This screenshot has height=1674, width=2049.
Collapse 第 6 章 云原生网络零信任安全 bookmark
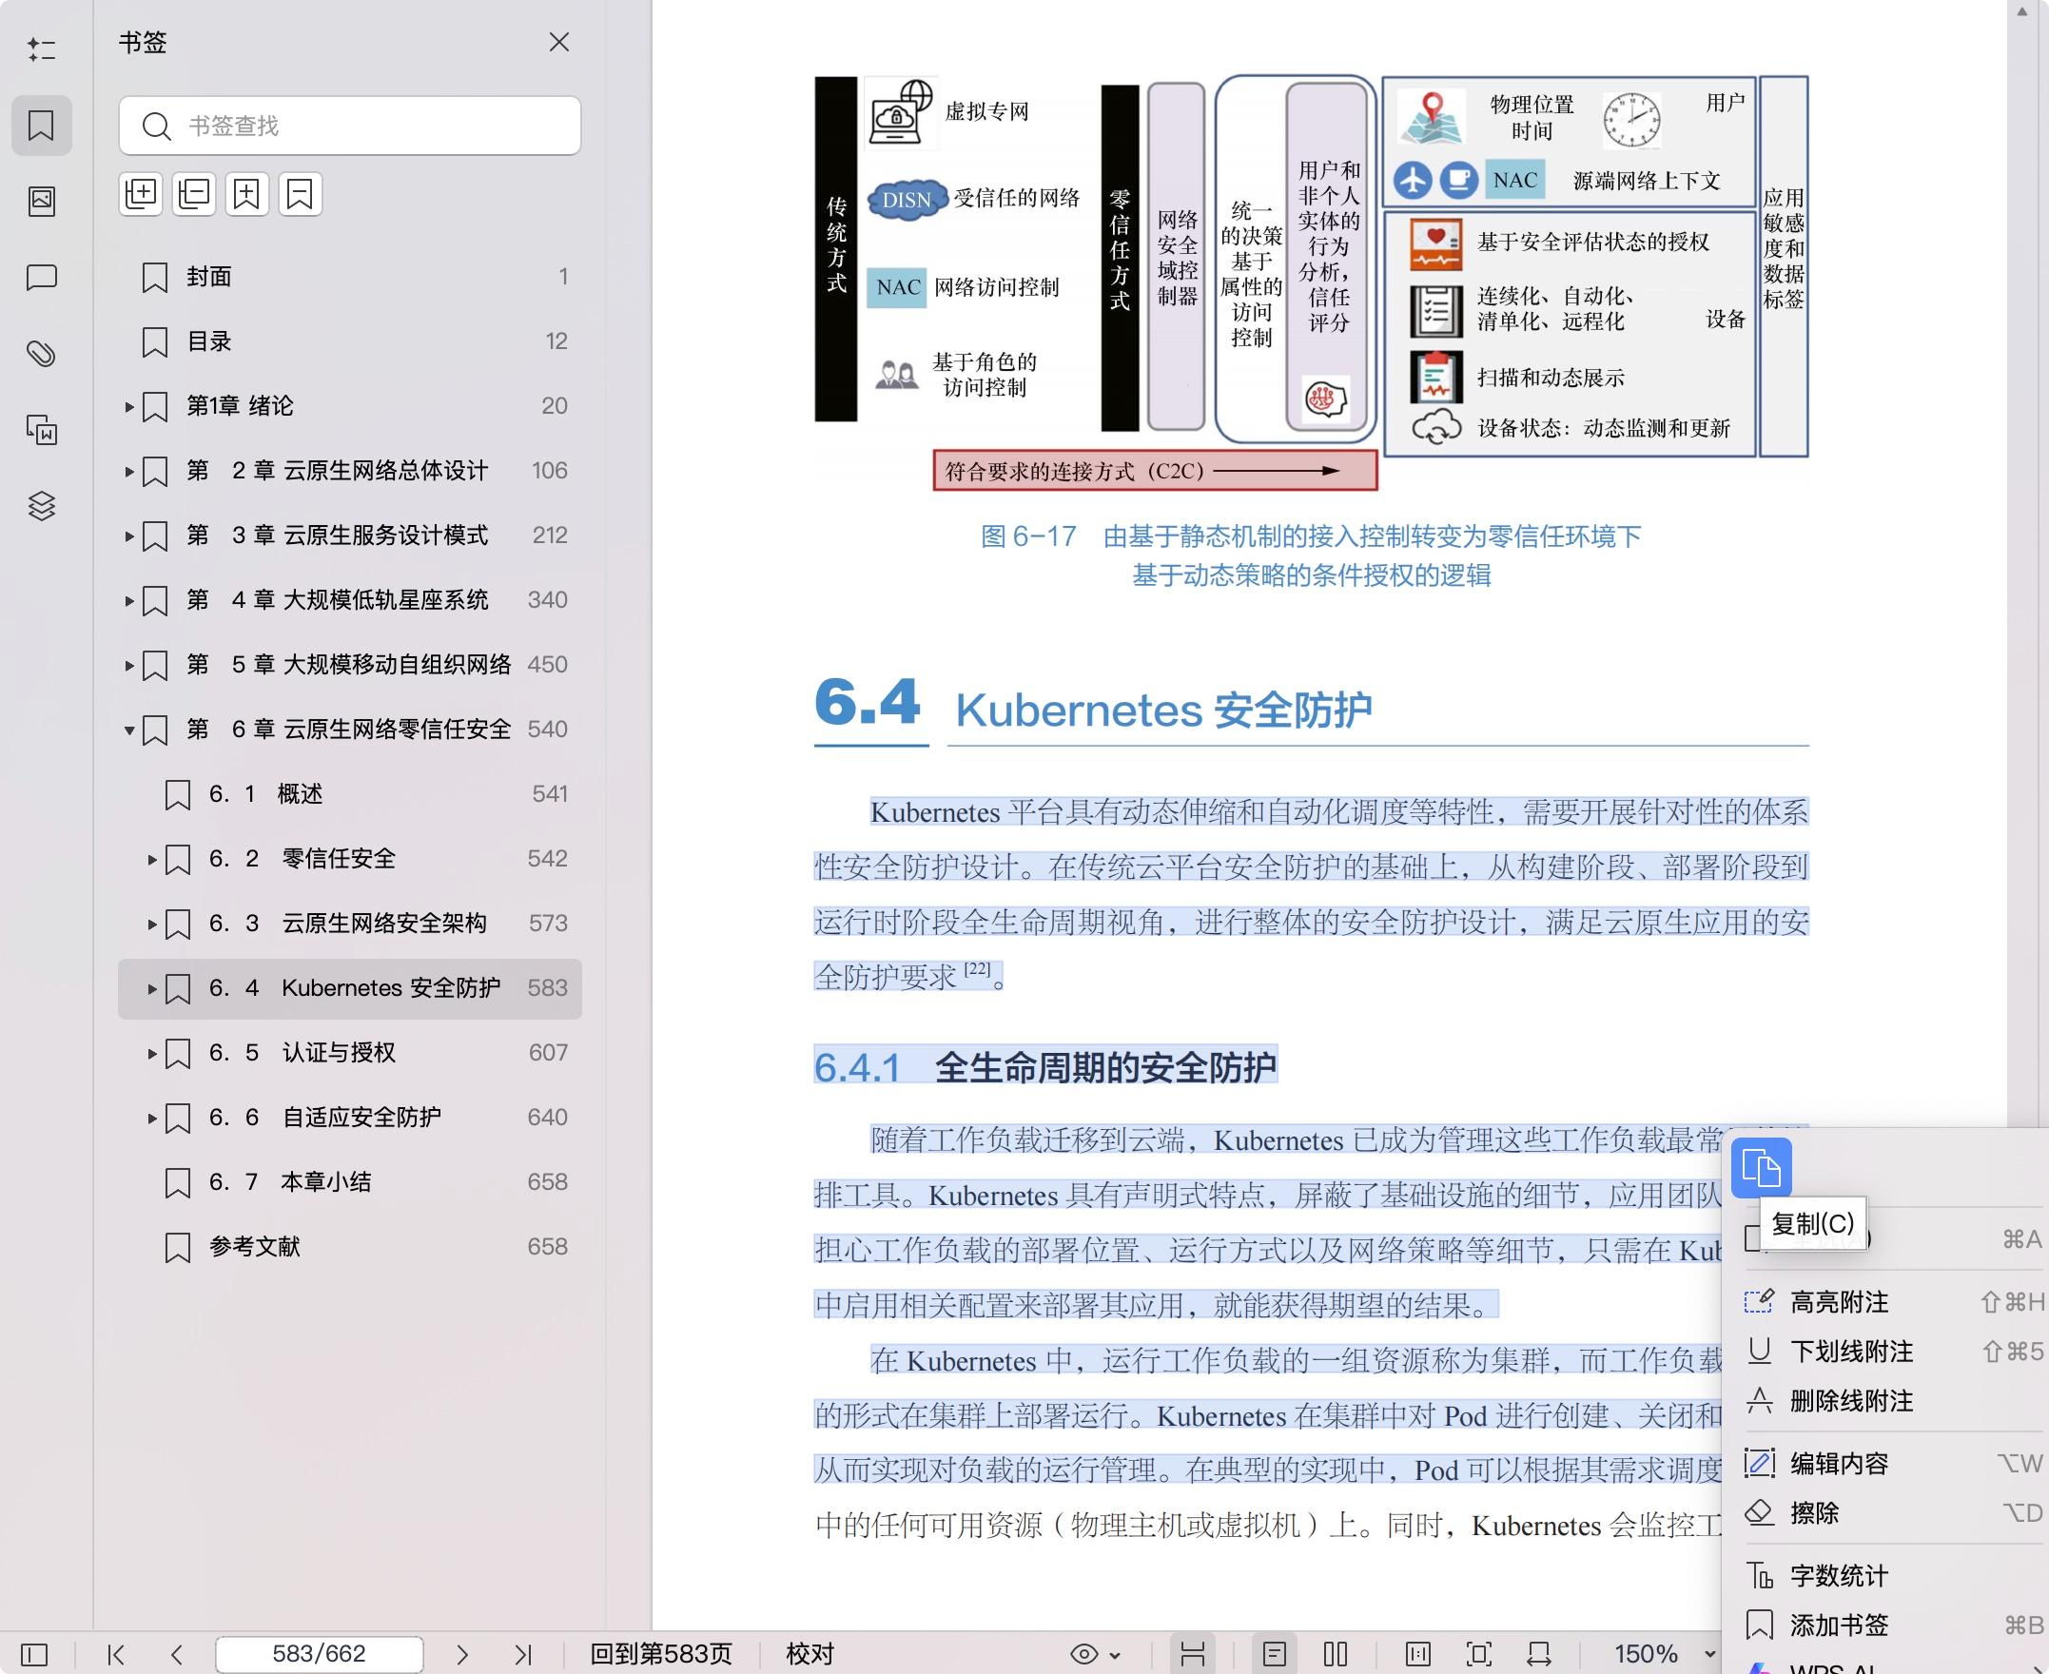pos(129,730)
